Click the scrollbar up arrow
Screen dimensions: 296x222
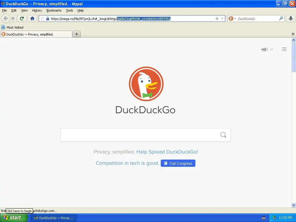click(x=293, y=40)
